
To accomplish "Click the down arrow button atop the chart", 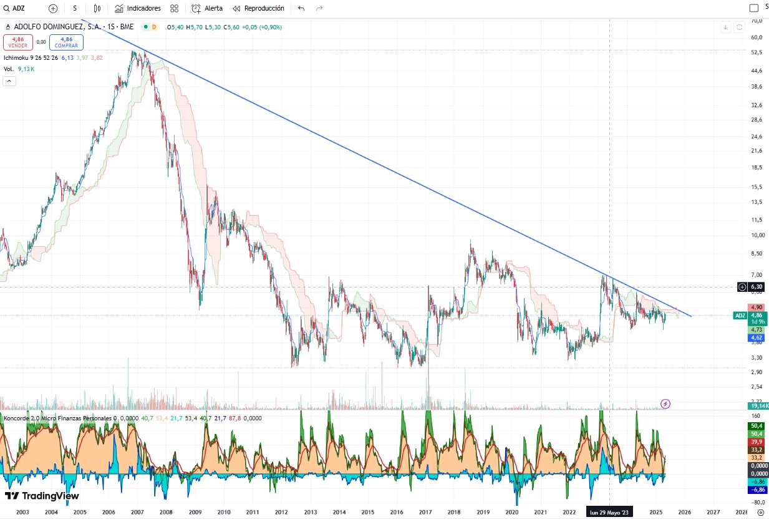I will point(726,27).
